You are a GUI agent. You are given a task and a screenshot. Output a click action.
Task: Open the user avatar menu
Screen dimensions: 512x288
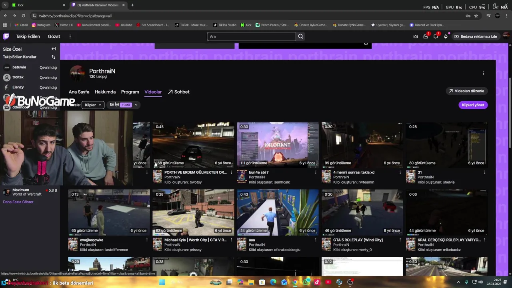click(506, 36)
